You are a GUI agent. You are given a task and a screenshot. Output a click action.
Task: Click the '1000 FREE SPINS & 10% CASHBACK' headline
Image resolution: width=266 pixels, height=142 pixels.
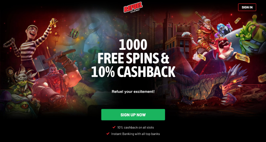coord(133,58)
